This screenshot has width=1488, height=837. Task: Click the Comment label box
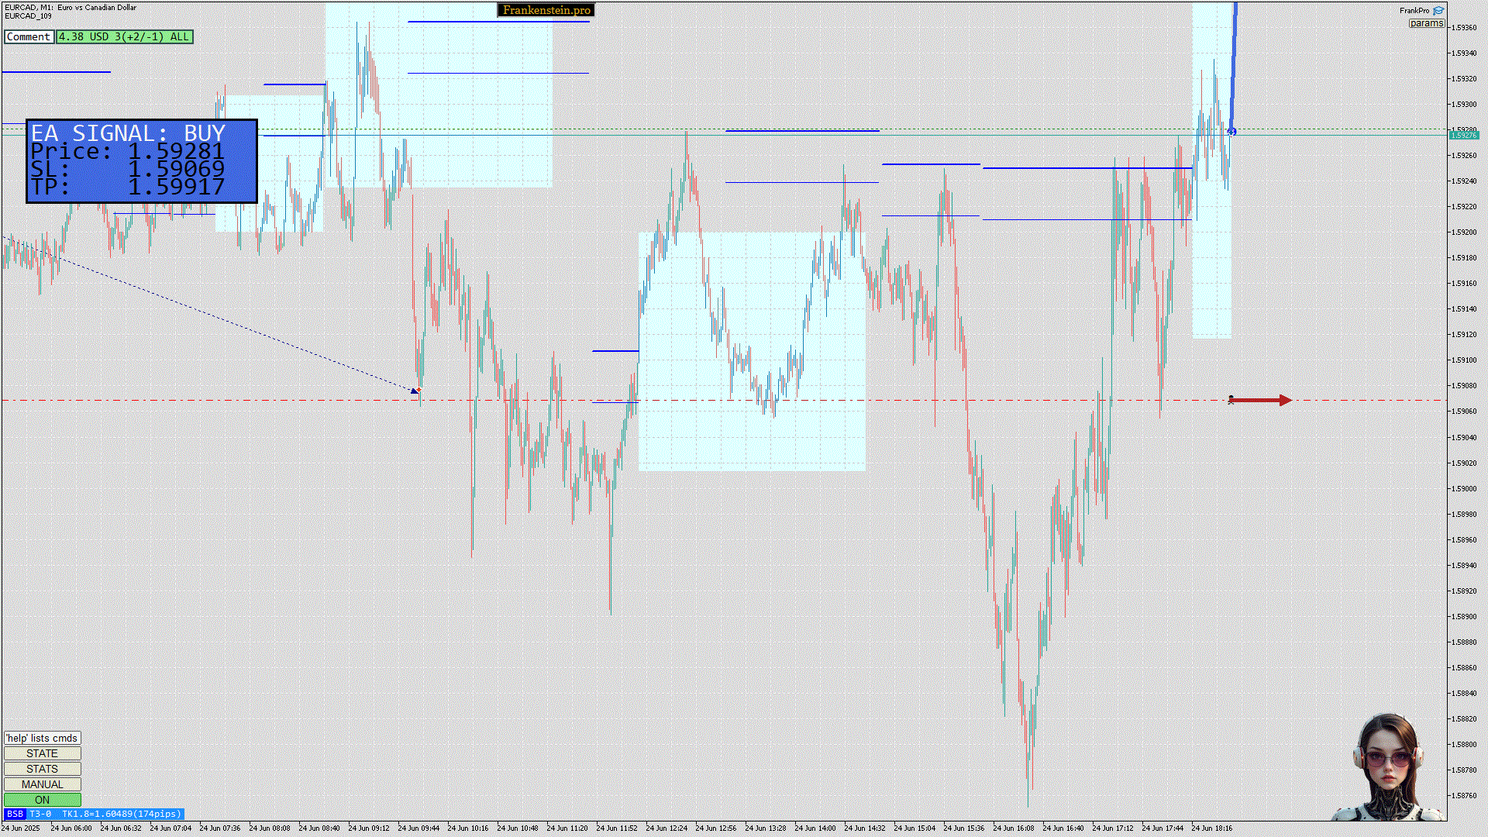[x=29, y=36]
